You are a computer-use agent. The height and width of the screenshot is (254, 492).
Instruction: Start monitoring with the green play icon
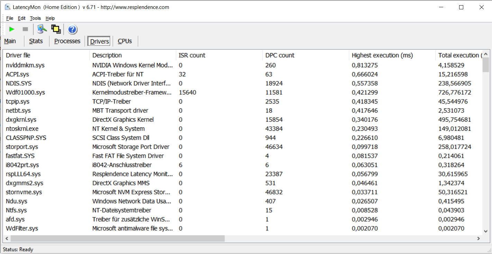(x=12, y=29)
